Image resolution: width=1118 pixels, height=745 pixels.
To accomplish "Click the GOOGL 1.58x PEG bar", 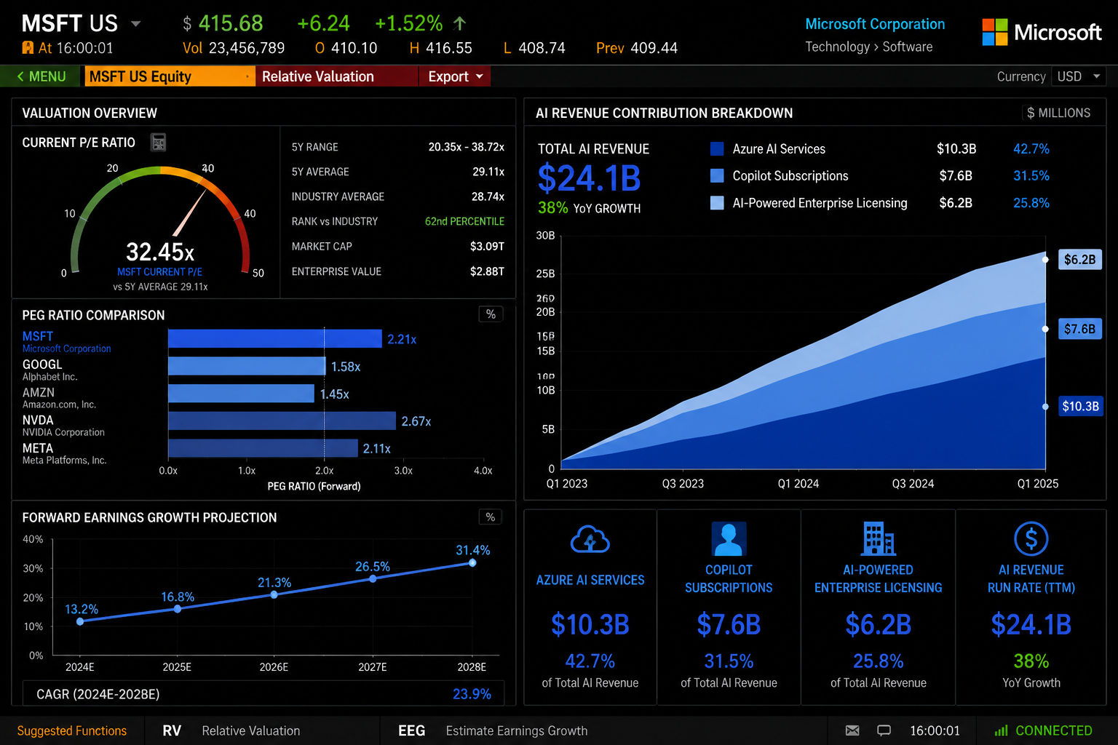I will click(x=247, y=366).
